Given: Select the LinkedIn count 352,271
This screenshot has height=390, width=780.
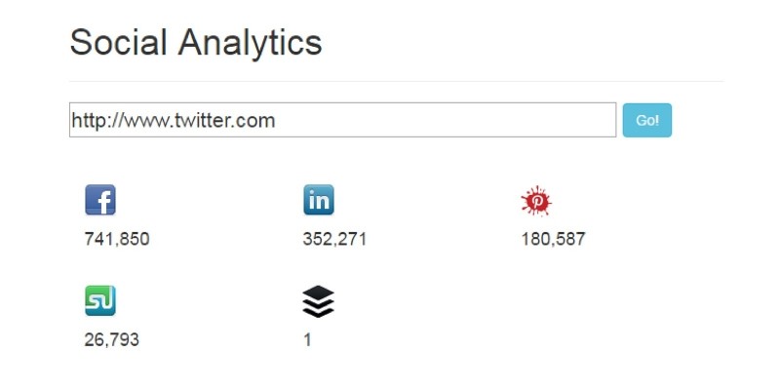Looking at the screenshot, I should (334, 239).
